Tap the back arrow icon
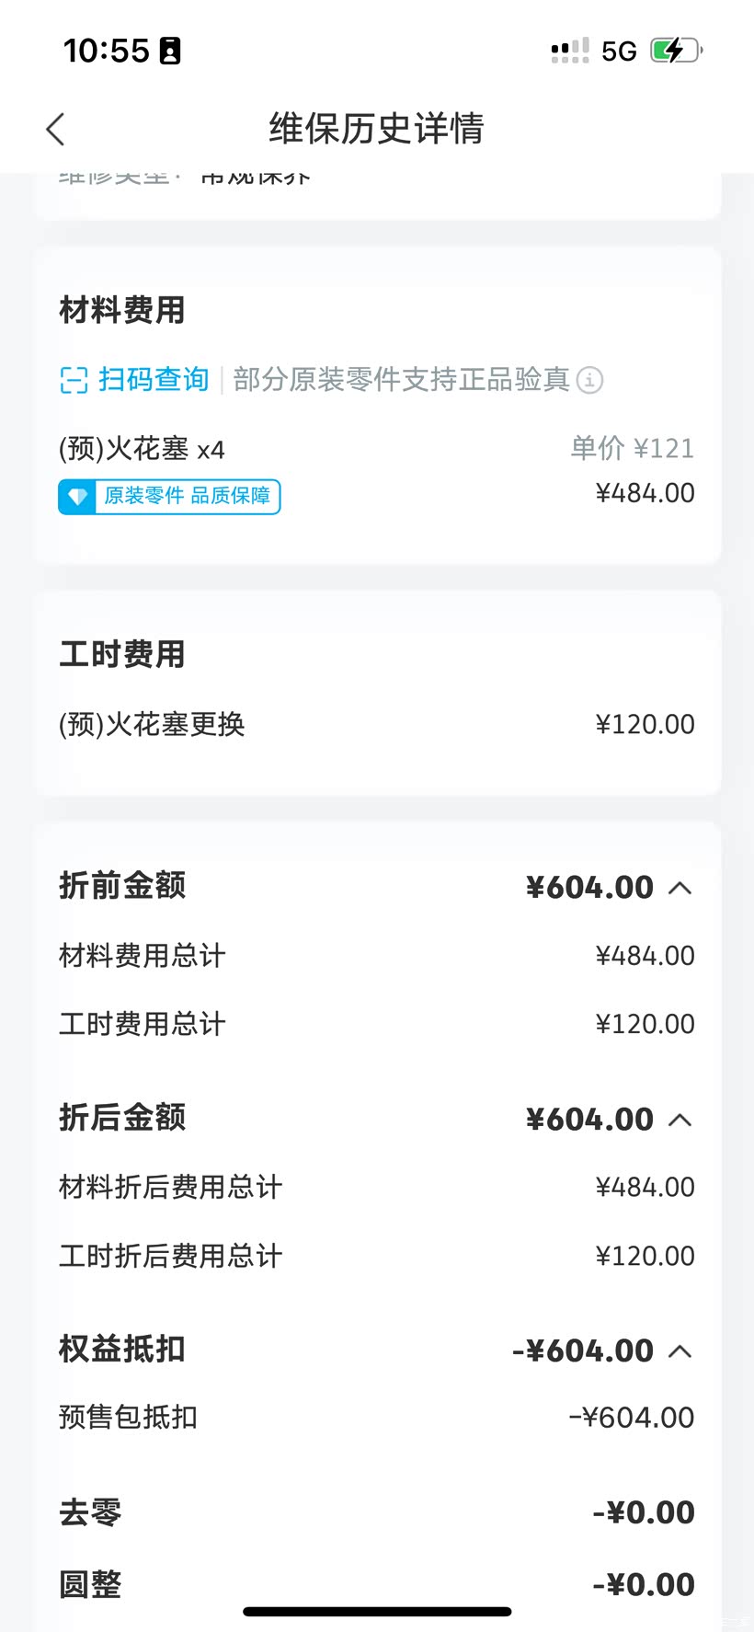 tap(56, 130)
